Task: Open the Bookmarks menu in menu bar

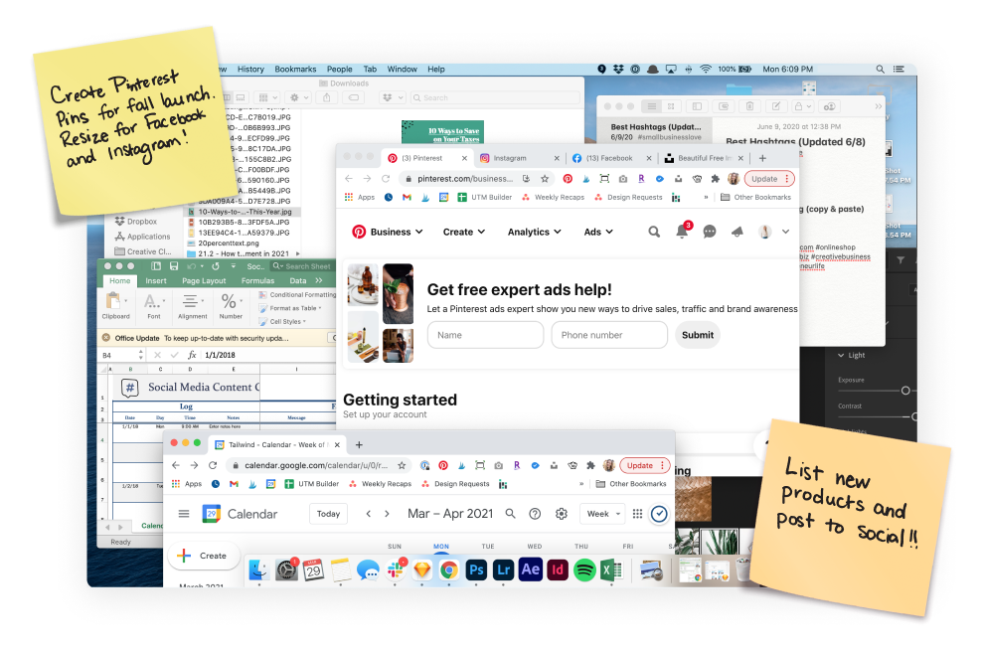Action: 295,69
